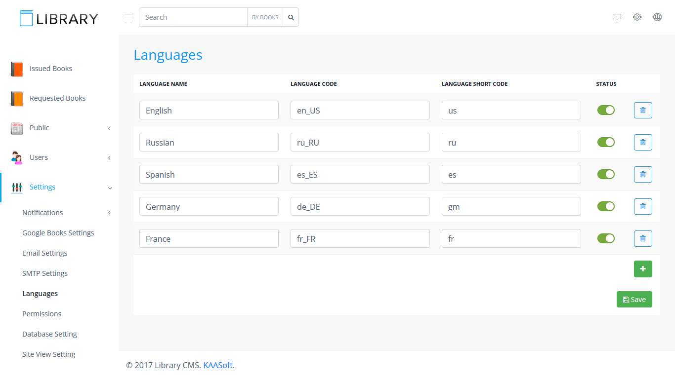Open the BY BOOKS search dropdown
675x379 pixels.
click(x=265, y=17)
